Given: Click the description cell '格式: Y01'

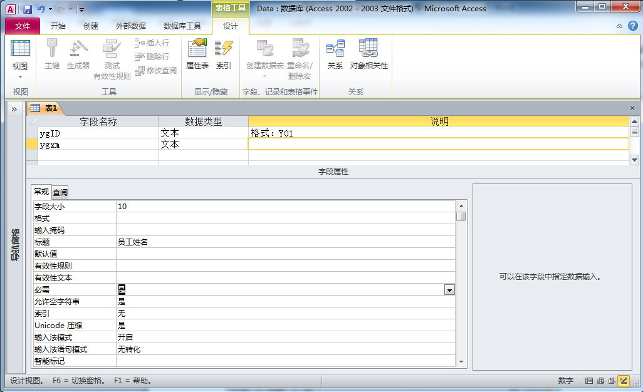Looking at the screenshot, I should (439, 133).
